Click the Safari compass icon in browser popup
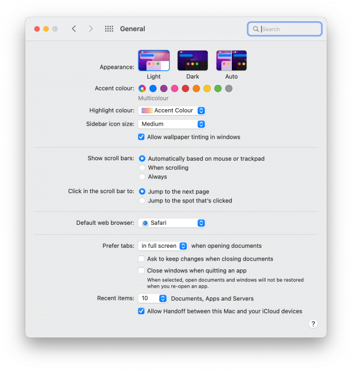 pyautogui.click(x=145, y=223)
